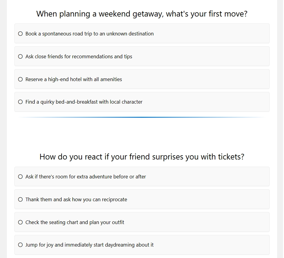Click the weekend getaway question heading

click(x=142, y=14)
